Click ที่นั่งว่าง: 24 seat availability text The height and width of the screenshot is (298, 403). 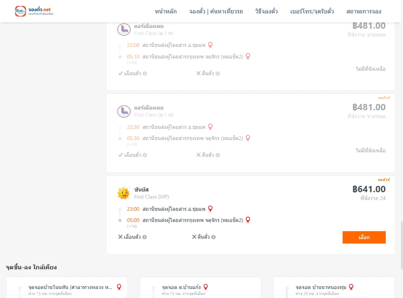point(373,198)
